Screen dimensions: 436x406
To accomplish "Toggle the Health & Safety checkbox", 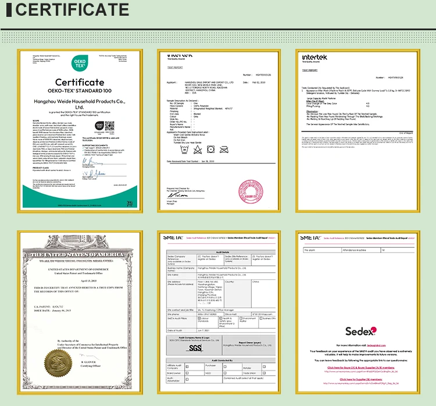I will (221, 318).
